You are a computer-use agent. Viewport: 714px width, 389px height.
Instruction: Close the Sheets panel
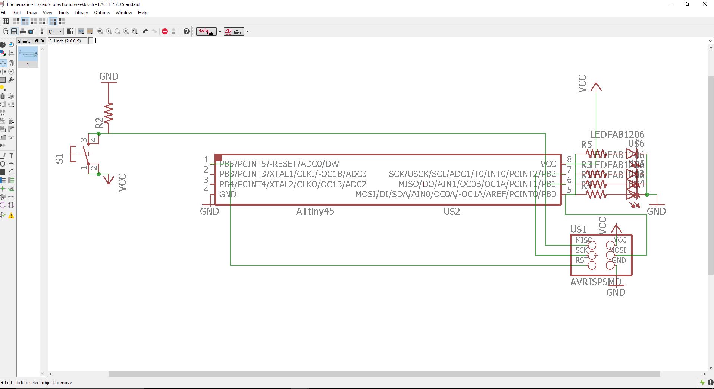pyautogui.click(x=43, y=41)
